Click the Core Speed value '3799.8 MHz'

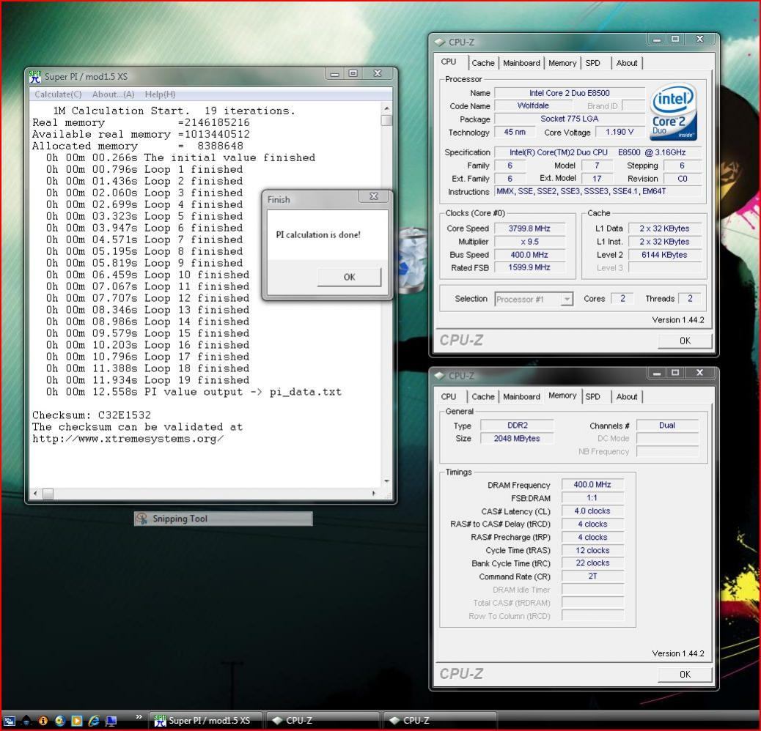(529, 229)
